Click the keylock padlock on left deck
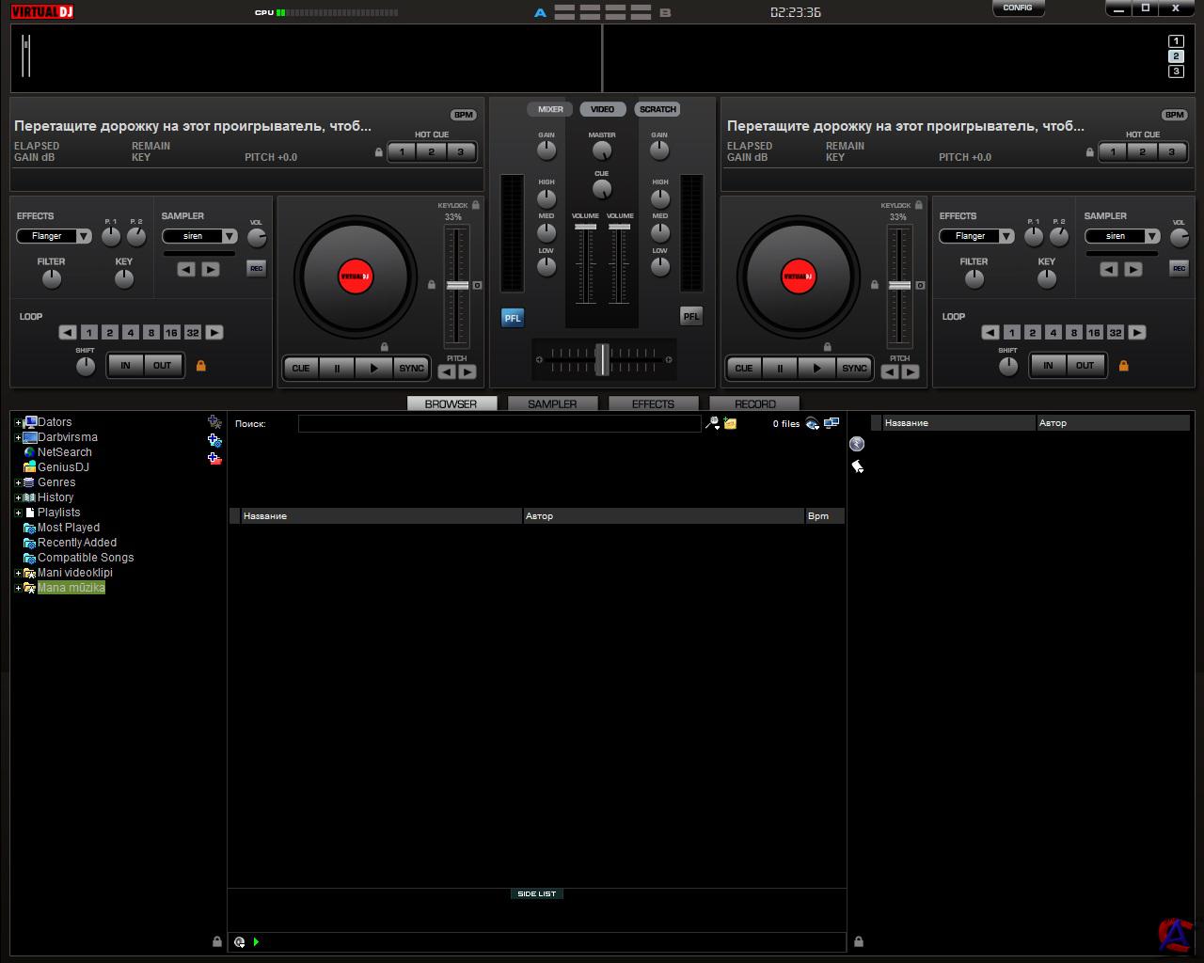Image resolution: width=1204 pixels, height=963 pixels. coord(476,205)
